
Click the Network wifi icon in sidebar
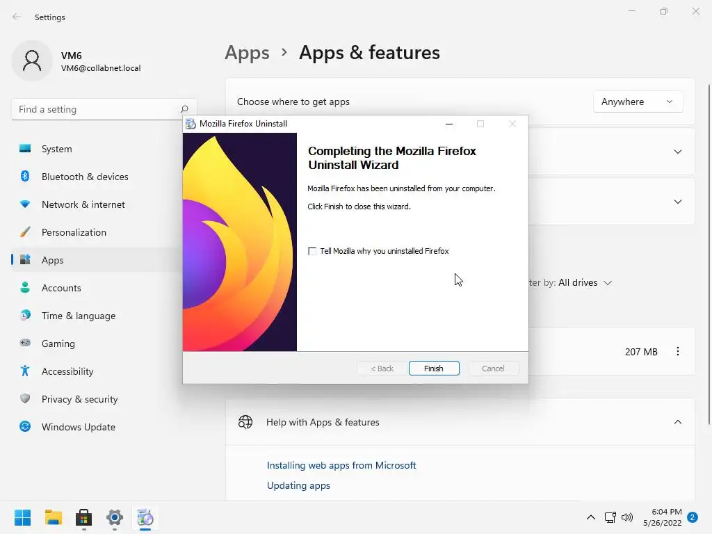tap(25, 204)
